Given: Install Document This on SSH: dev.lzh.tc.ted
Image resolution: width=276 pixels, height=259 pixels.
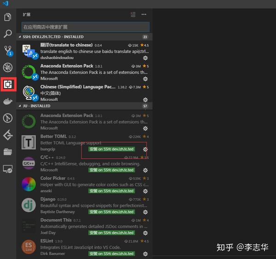Looking at the screenshot, I should [112, 233].
